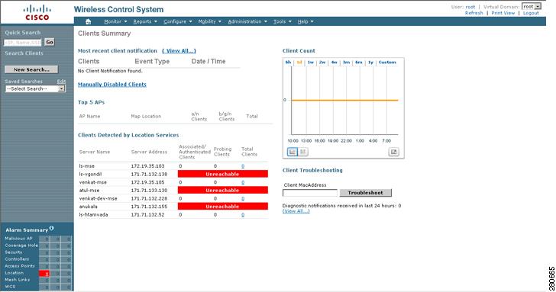Click the New Search button

point(31,69)
